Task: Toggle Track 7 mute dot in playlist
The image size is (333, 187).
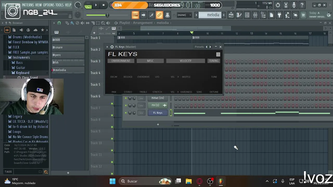Action: pos(112,115)
